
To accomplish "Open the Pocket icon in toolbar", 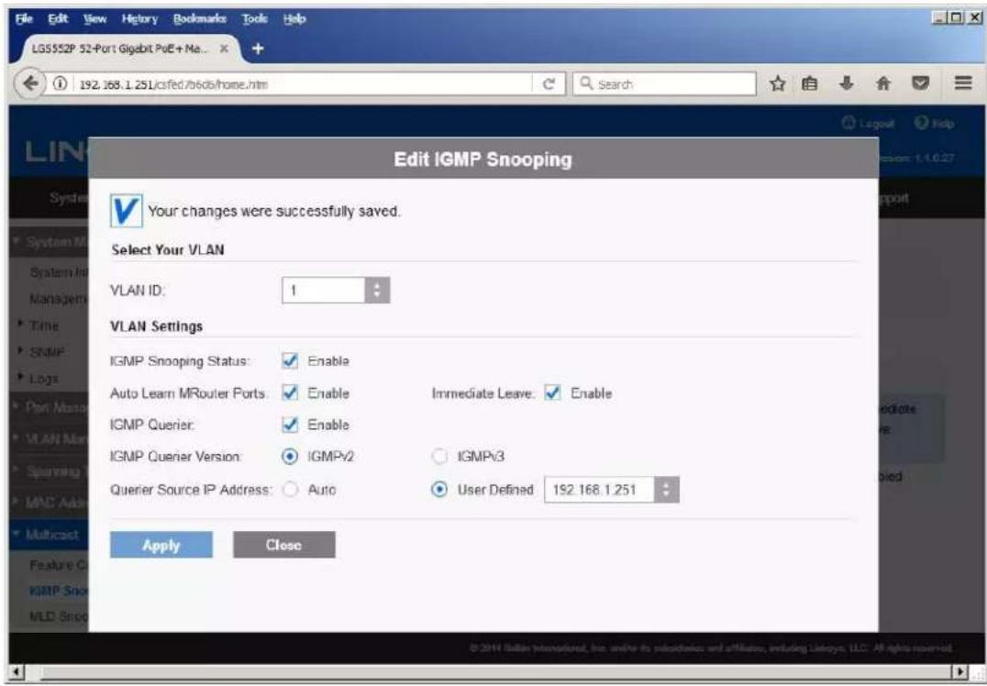I will 920,83.
